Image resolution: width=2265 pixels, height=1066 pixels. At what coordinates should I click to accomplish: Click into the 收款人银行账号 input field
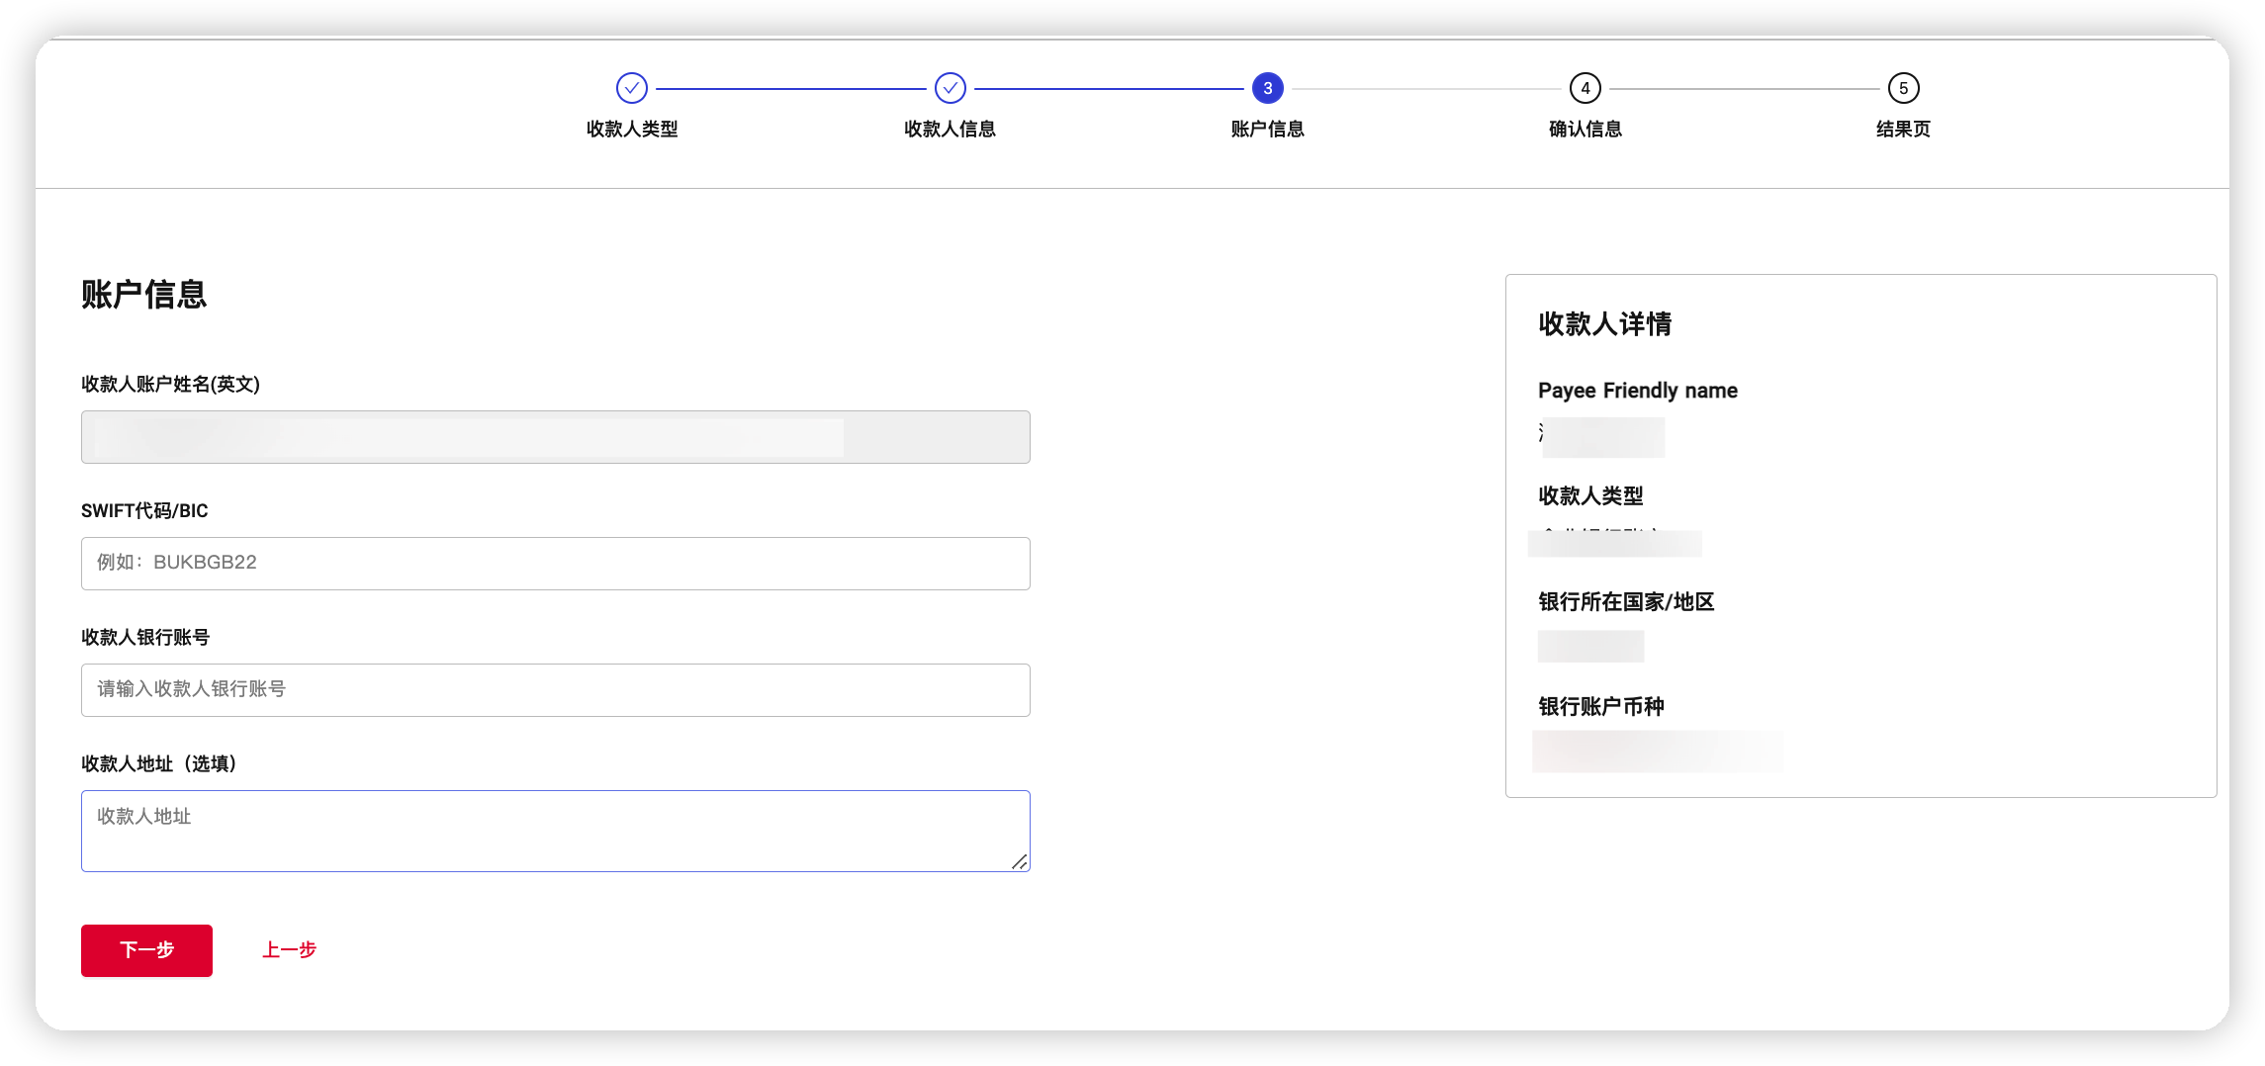[555, 689]
